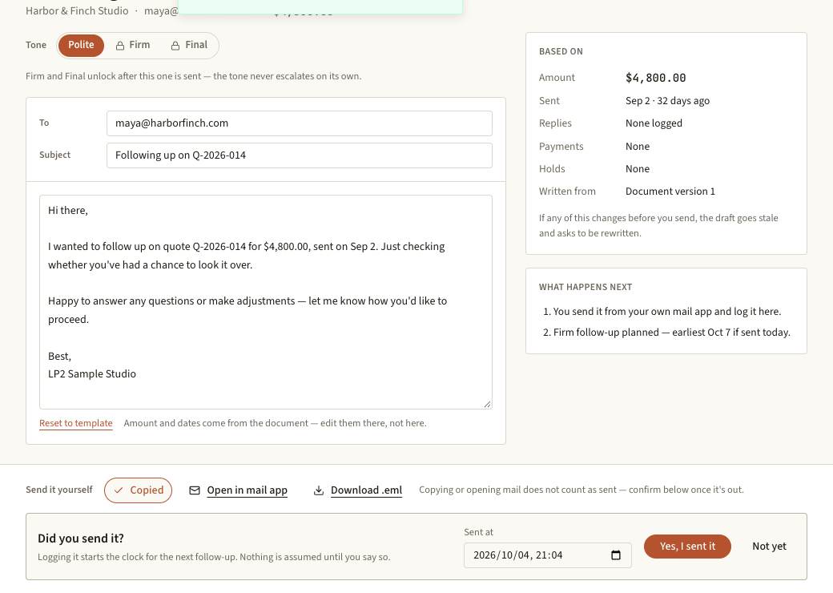Click the 'None' value beside Payments

click(x=637, y=147)
